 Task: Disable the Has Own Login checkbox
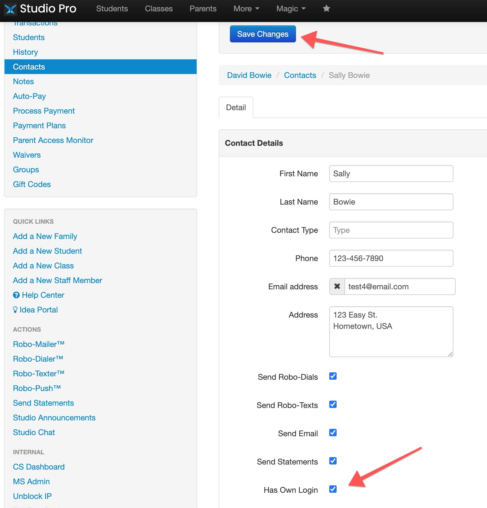tap(333, 490)
